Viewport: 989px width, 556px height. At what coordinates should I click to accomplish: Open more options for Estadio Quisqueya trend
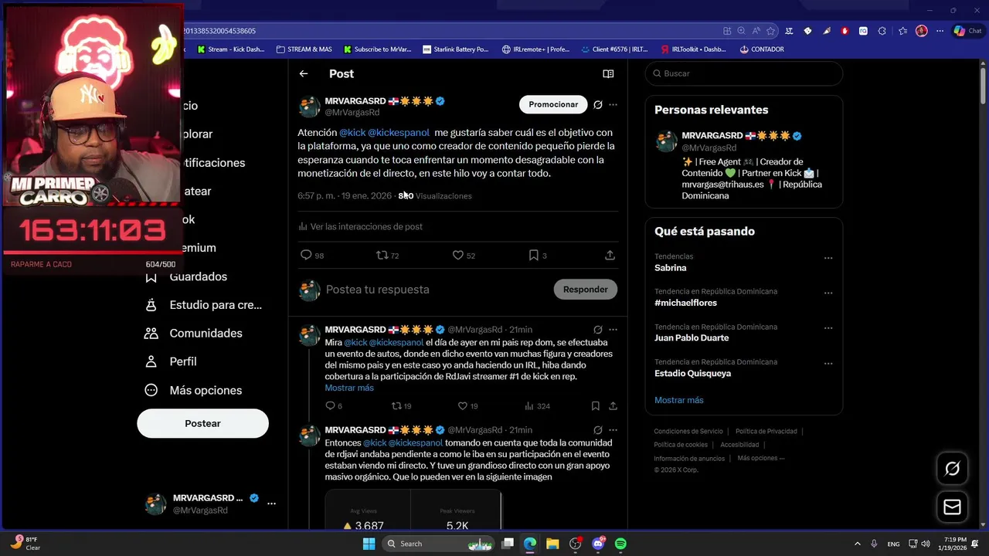pos(828,364)
